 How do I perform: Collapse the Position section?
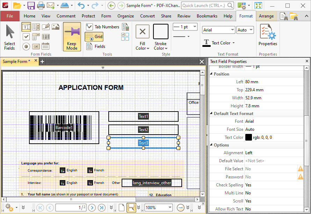point(211,74)
